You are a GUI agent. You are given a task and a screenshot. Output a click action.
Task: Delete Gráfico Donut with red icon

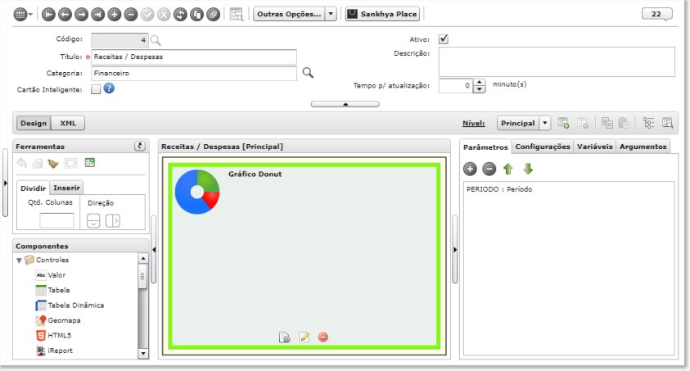click(323, 337)
